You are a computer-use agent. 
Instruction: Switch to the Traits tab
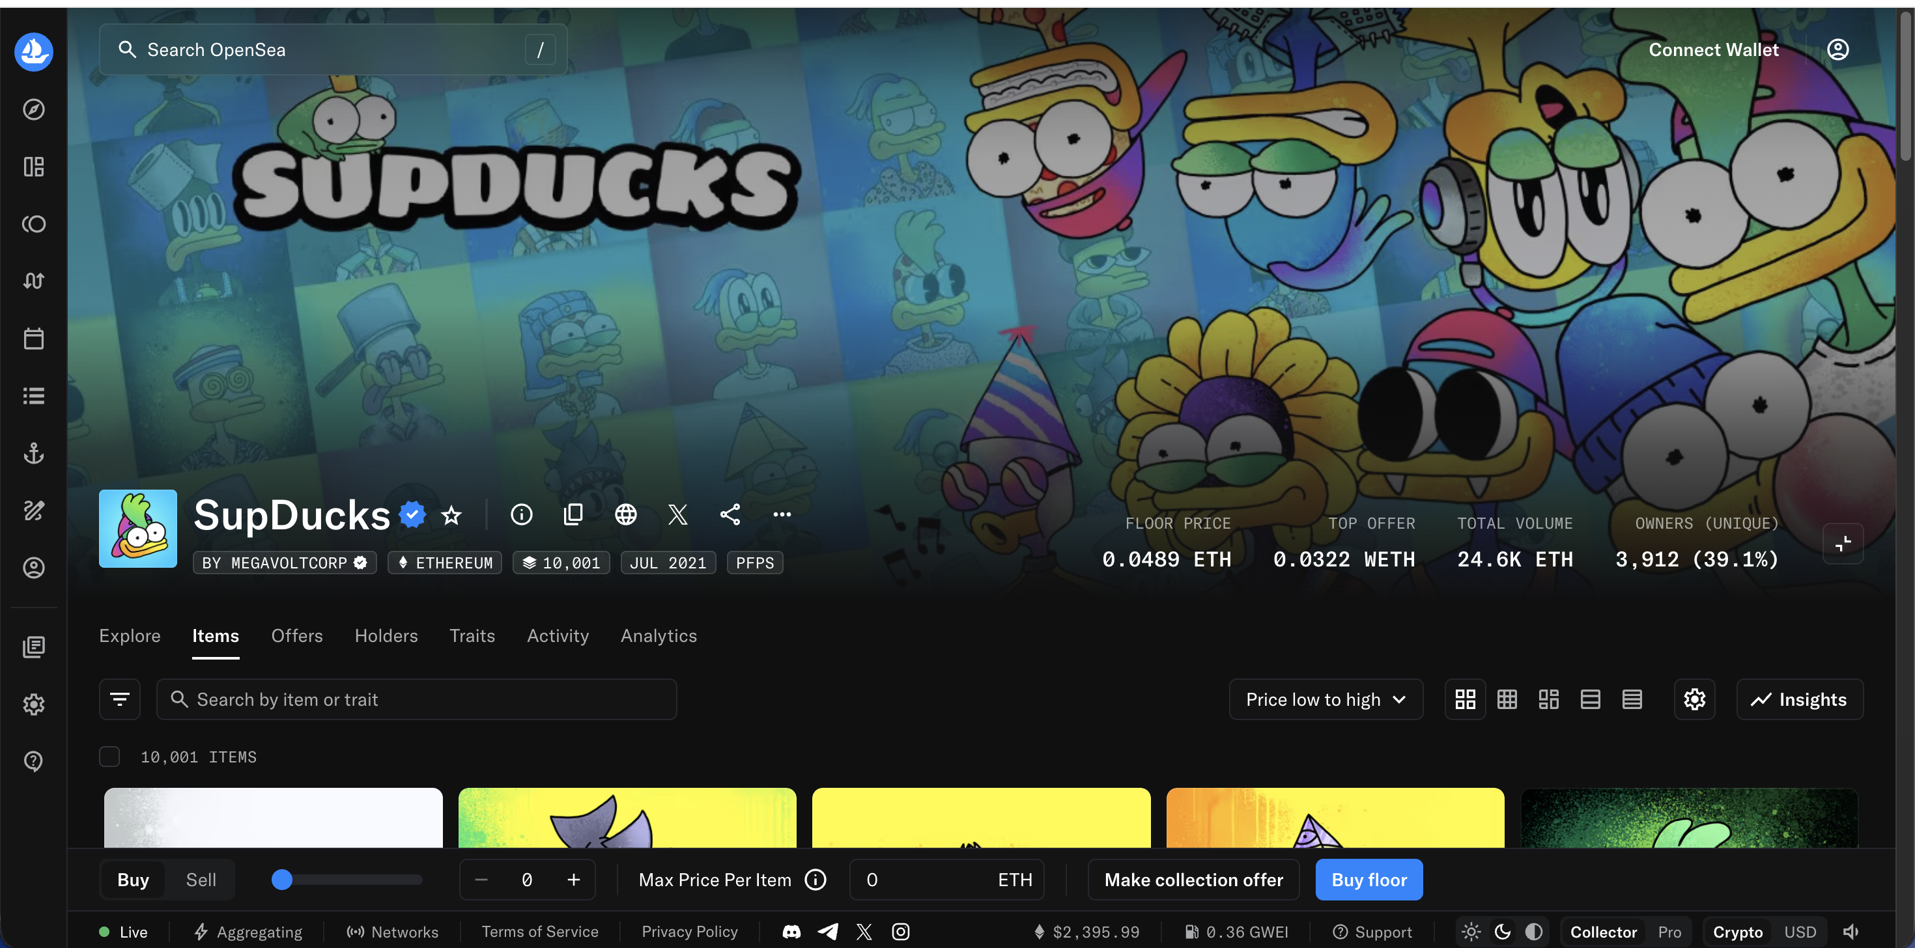pyautogui.click(x=472, y=636)
